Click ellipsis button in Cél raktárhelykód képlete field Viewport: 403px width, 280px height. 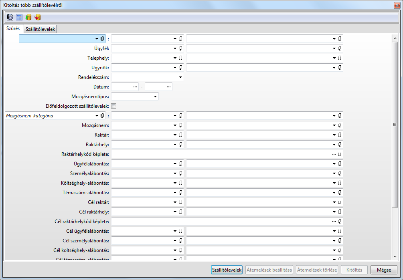[334, 221]
